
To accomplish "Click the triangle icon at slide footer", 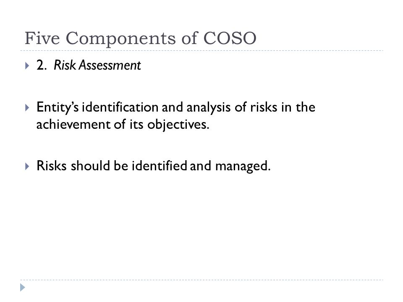I will [23, 287].
